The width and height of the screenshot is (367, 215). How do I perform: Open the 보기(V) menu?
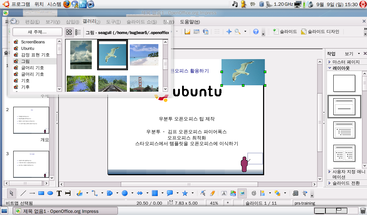53,22
